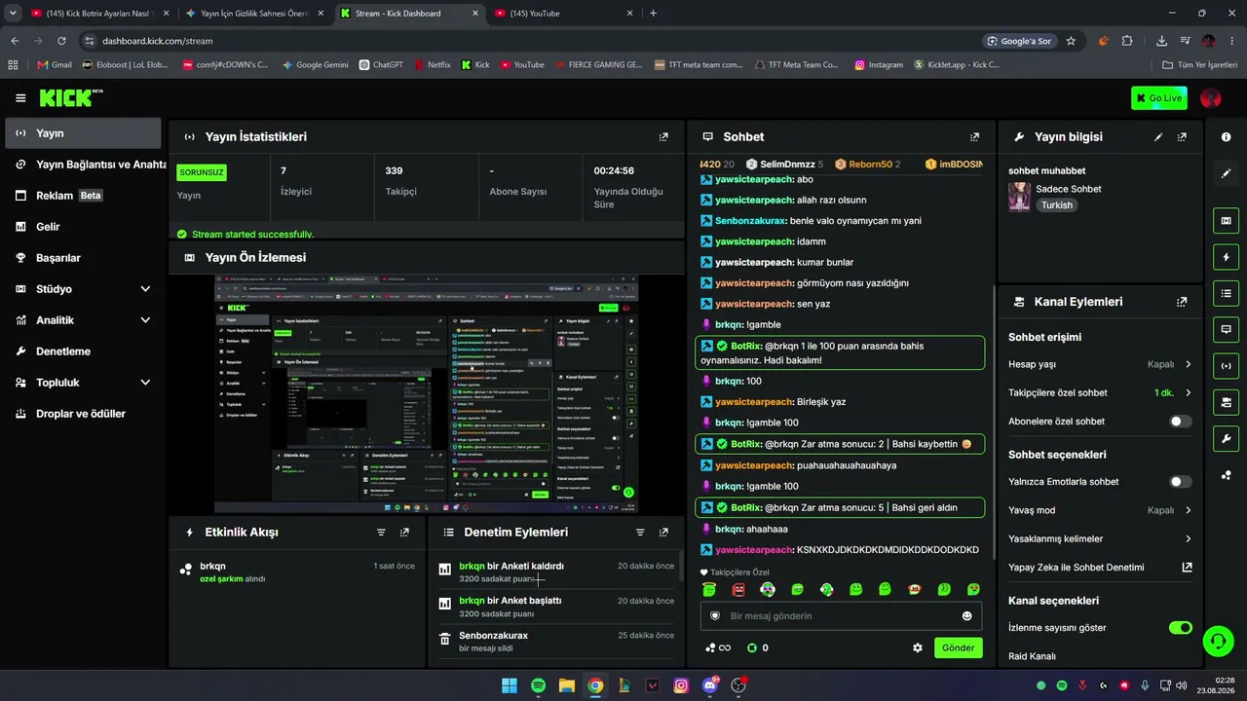Image resolution: width=1247 pixels, height=701 pixels.
Task: Toggle Abonelere özel sohbet switch
Action: tap(1180, 422)
